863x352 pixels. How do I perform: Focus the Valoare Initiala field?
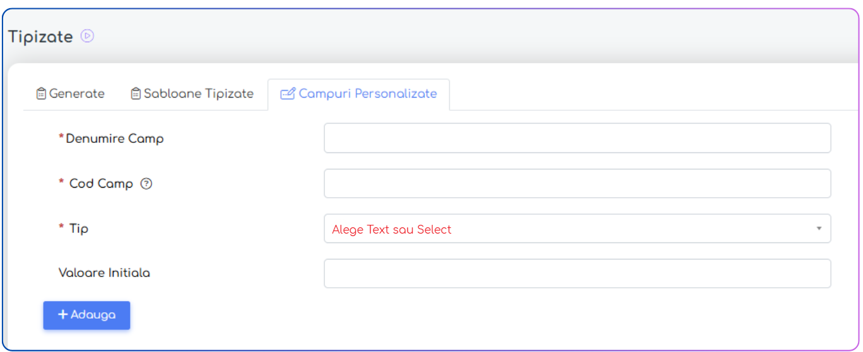(577, 274)
